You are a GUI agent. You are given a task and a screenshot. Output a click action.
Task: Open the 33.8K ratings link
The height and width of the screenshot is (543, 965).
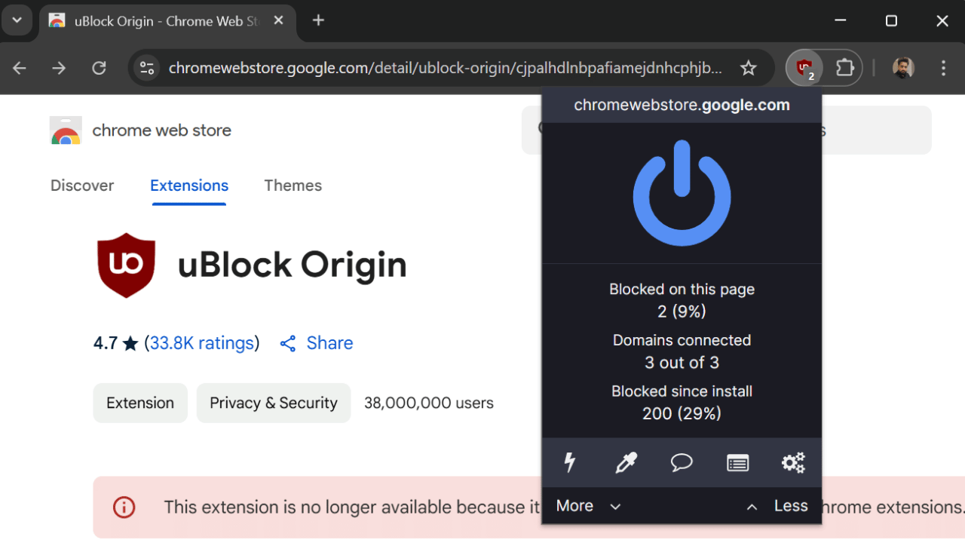tap(201, 343)
